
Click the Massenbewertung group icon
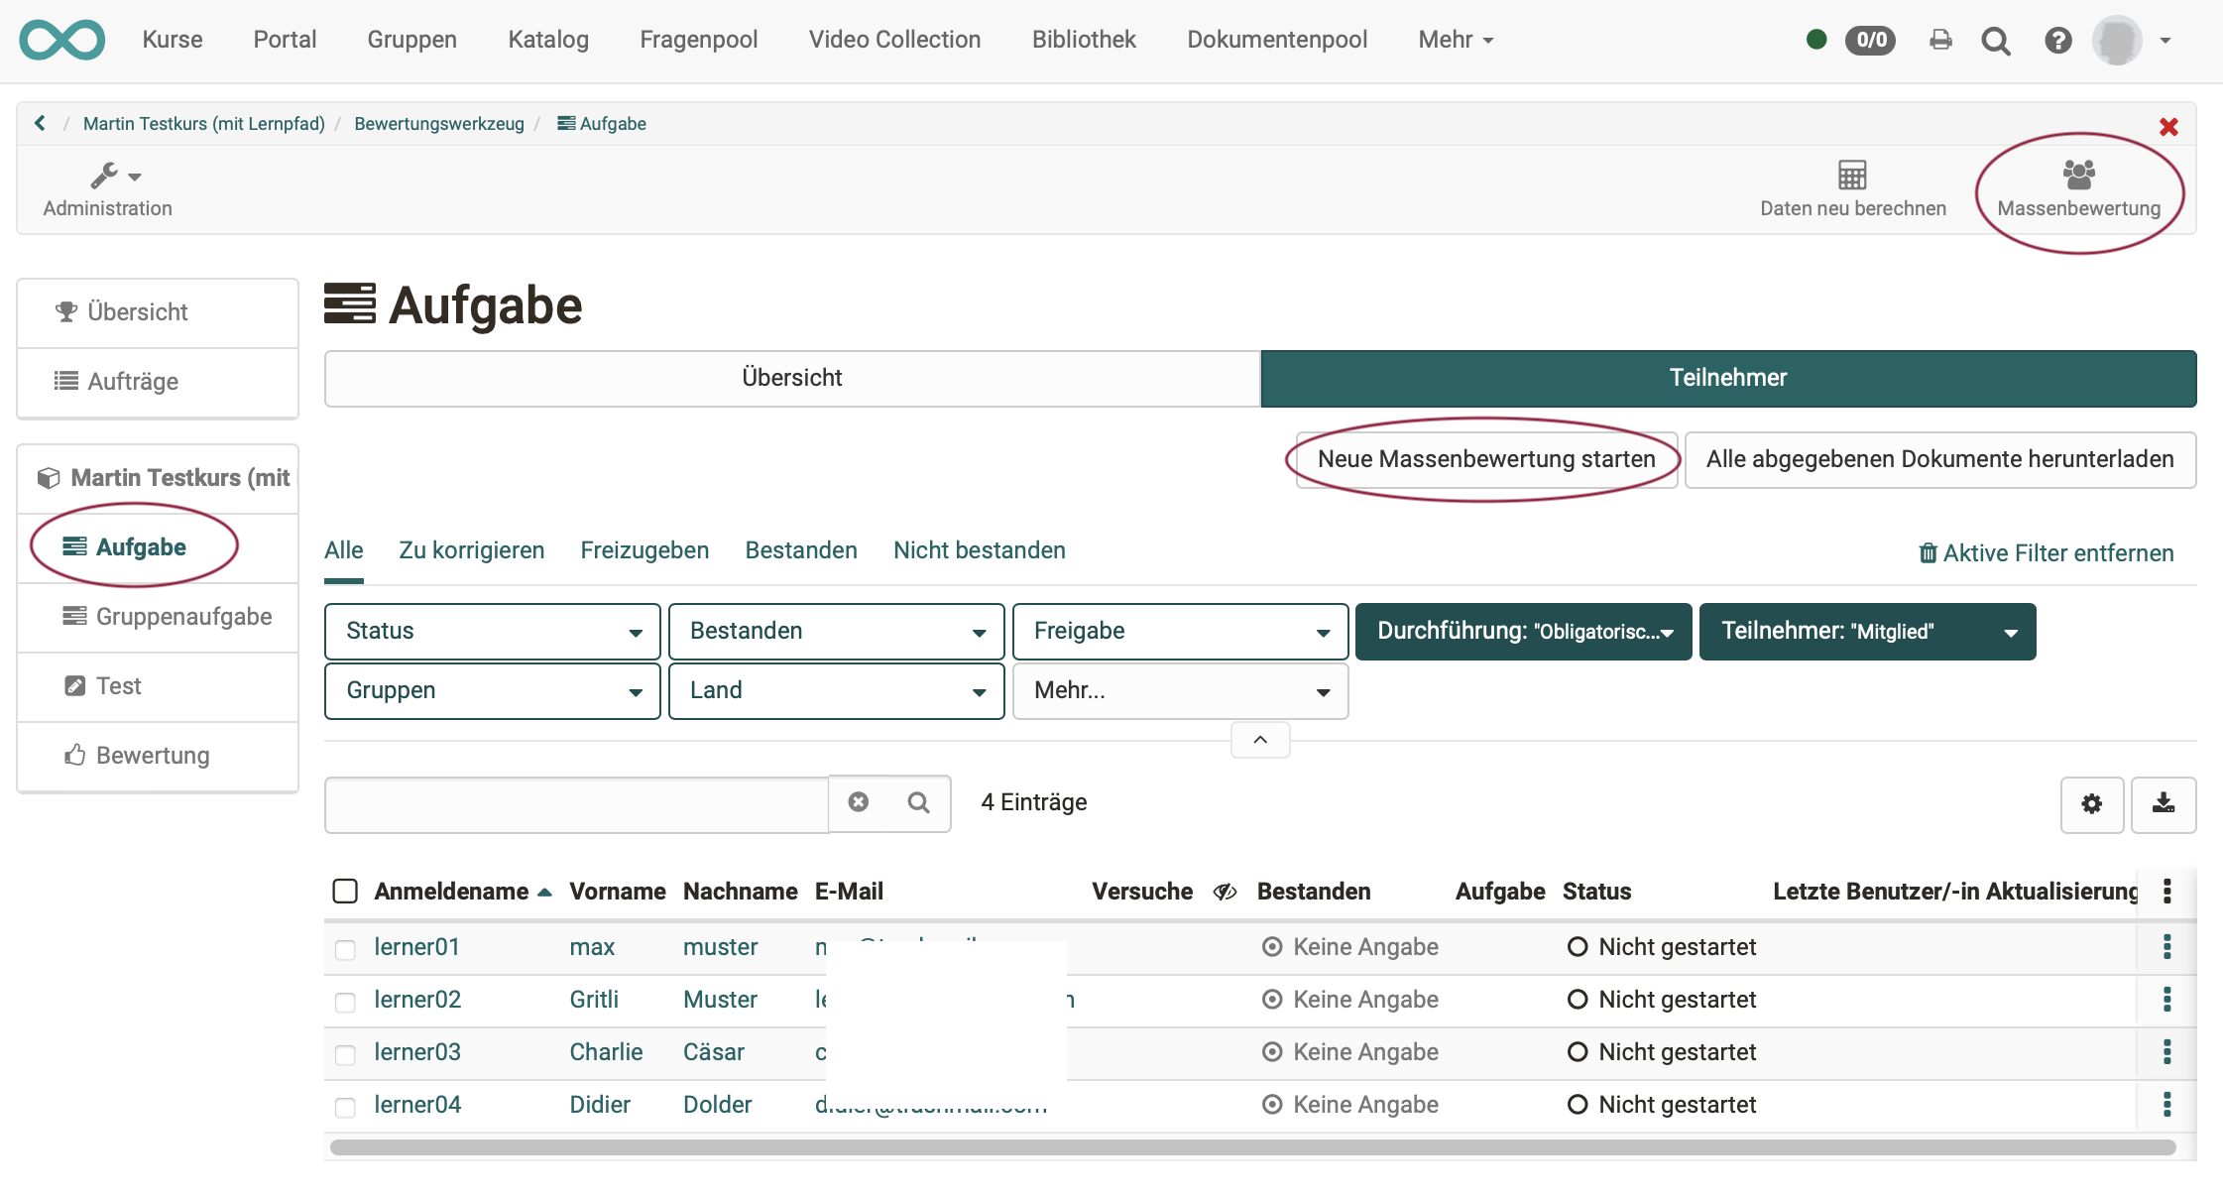pos(2078,175)
